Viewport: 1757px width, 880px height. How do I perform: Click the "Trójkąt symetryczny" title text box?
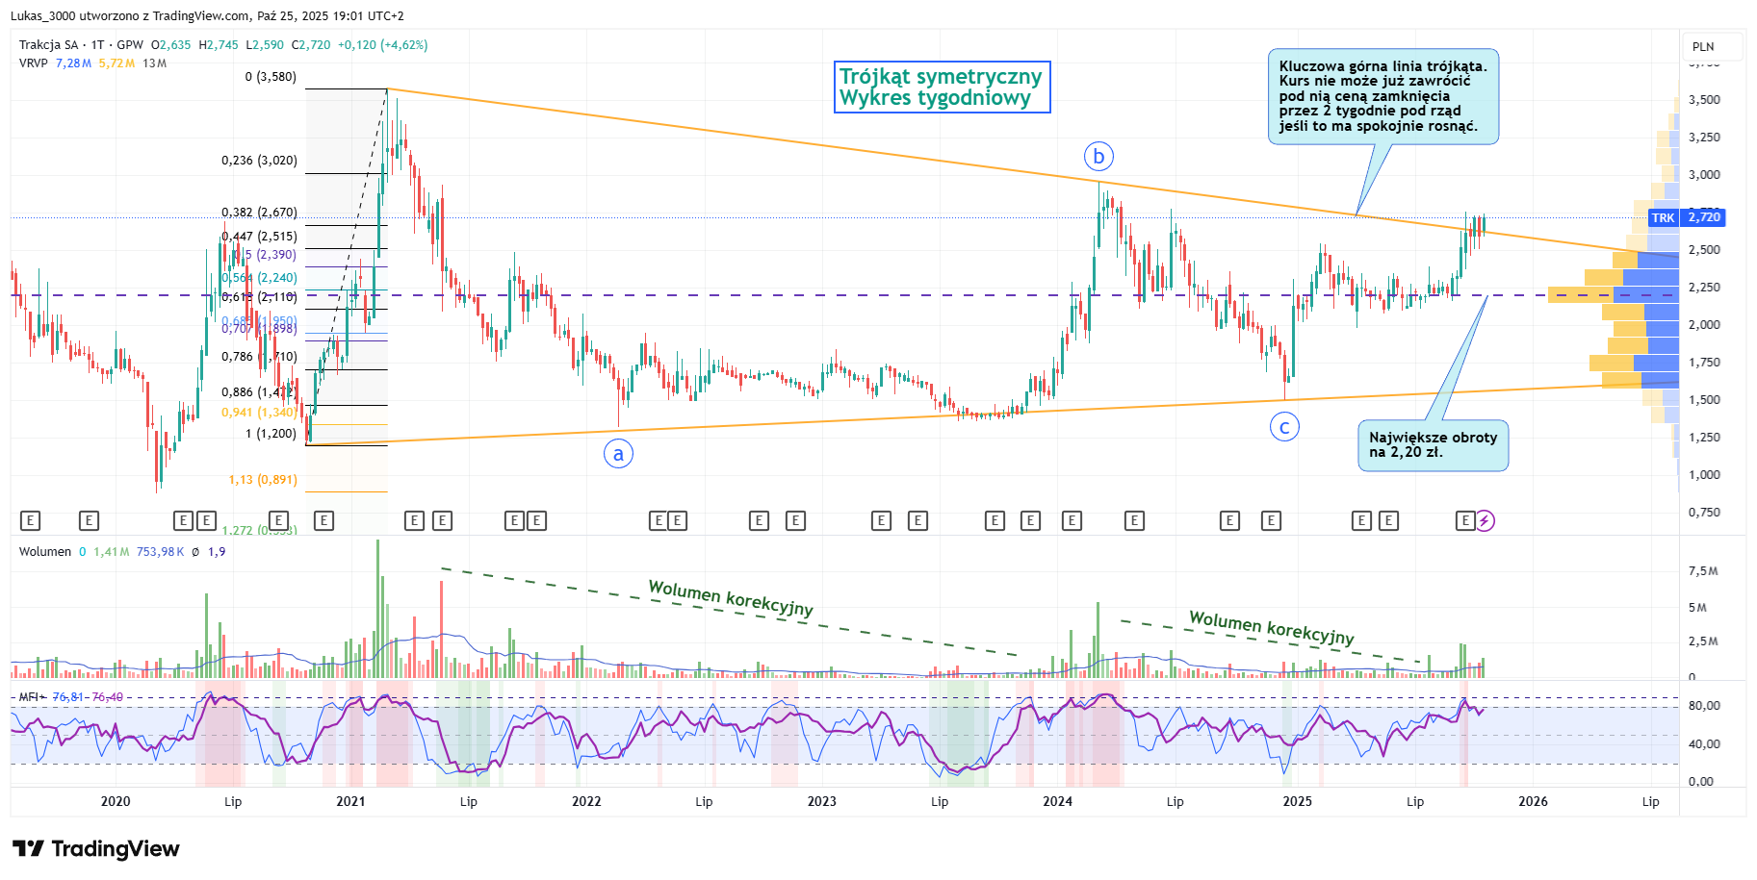[941, 88]
